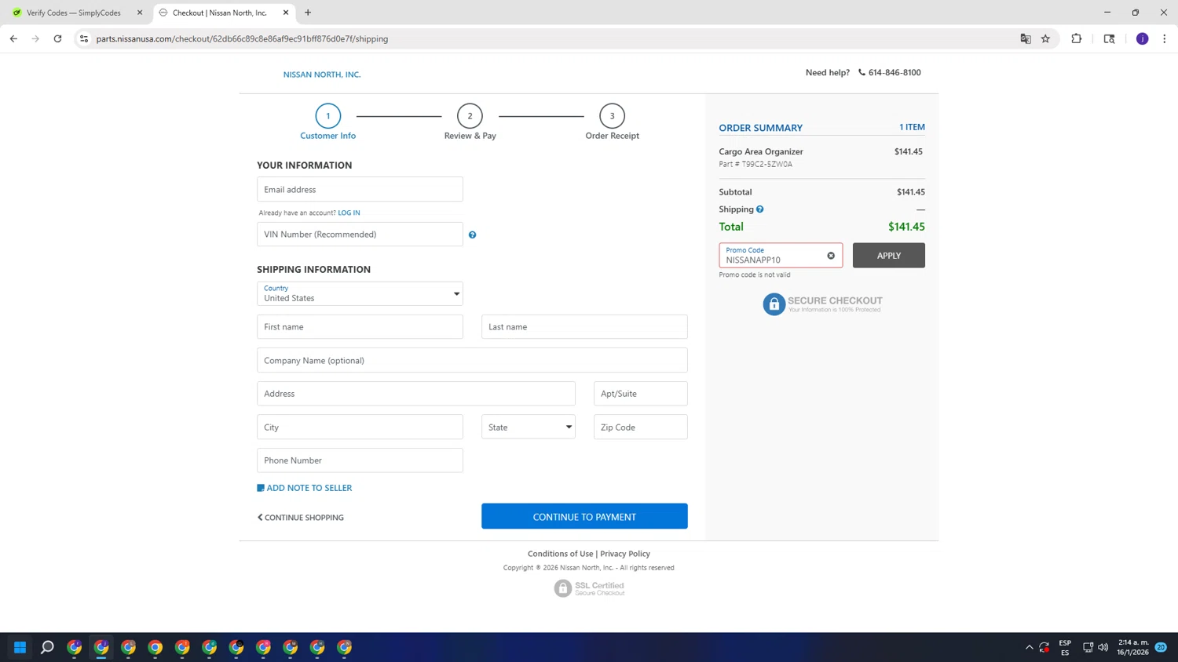Focus the Company Name field
Screen dimensions: 1178x662
tap(472, 360)
